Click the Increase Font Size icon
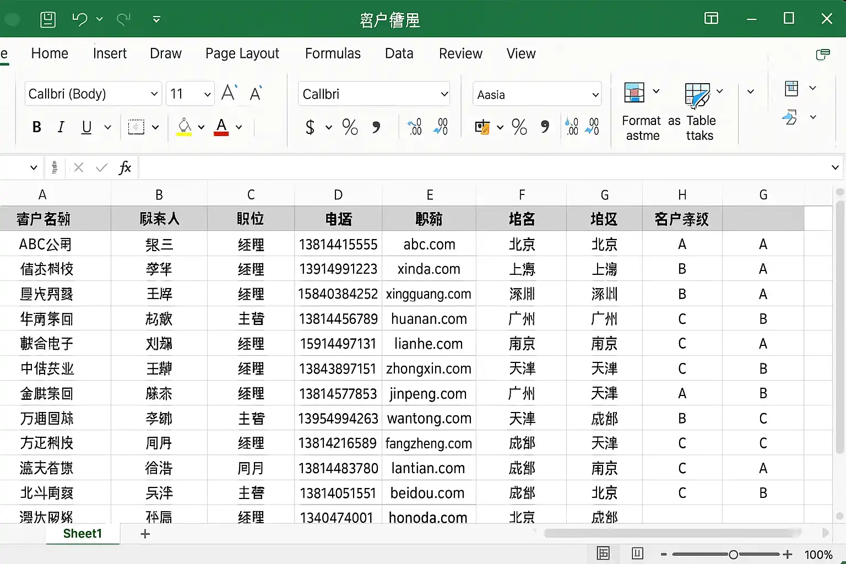This screenshot has height=564, width=846. point(229,93)
